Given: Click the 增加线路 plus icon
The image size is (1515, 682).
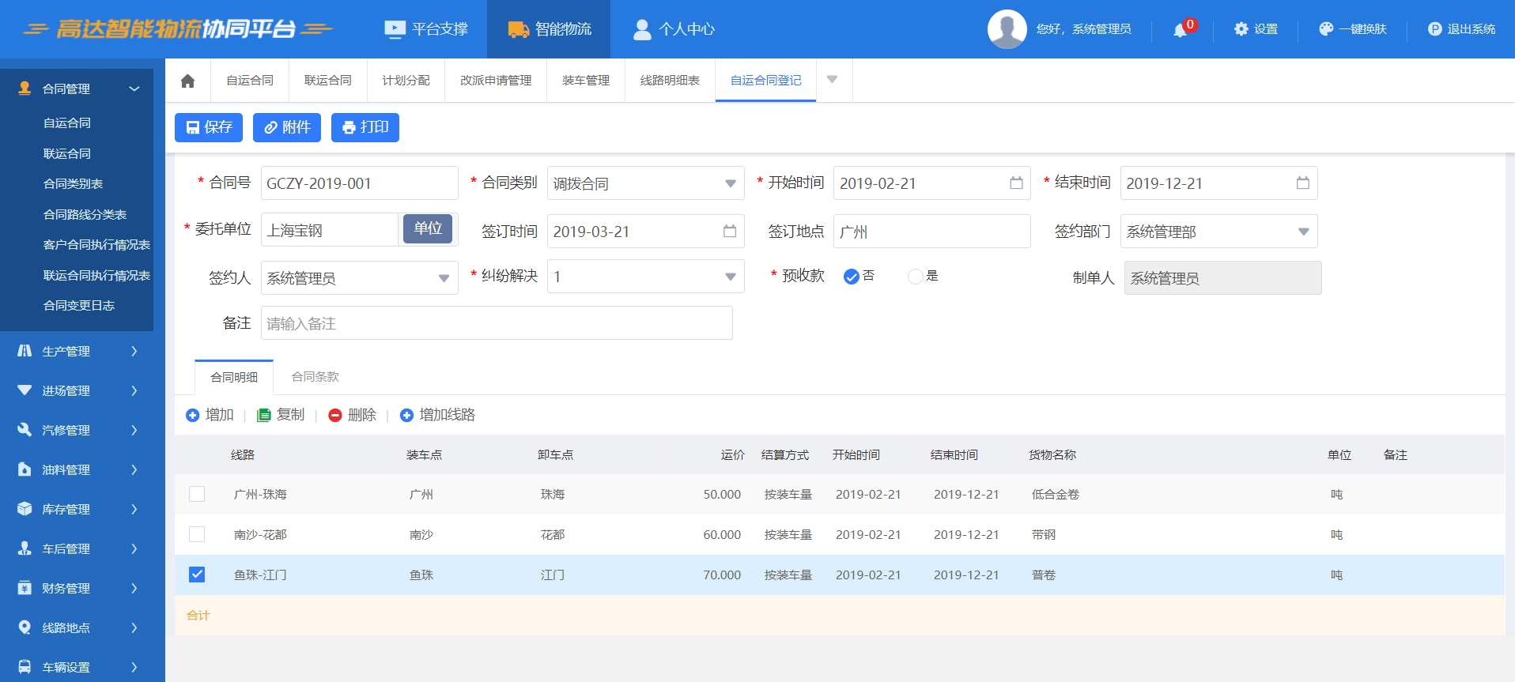Looking at the screenshot, I should pyautogui.click(x=406, y=416).
